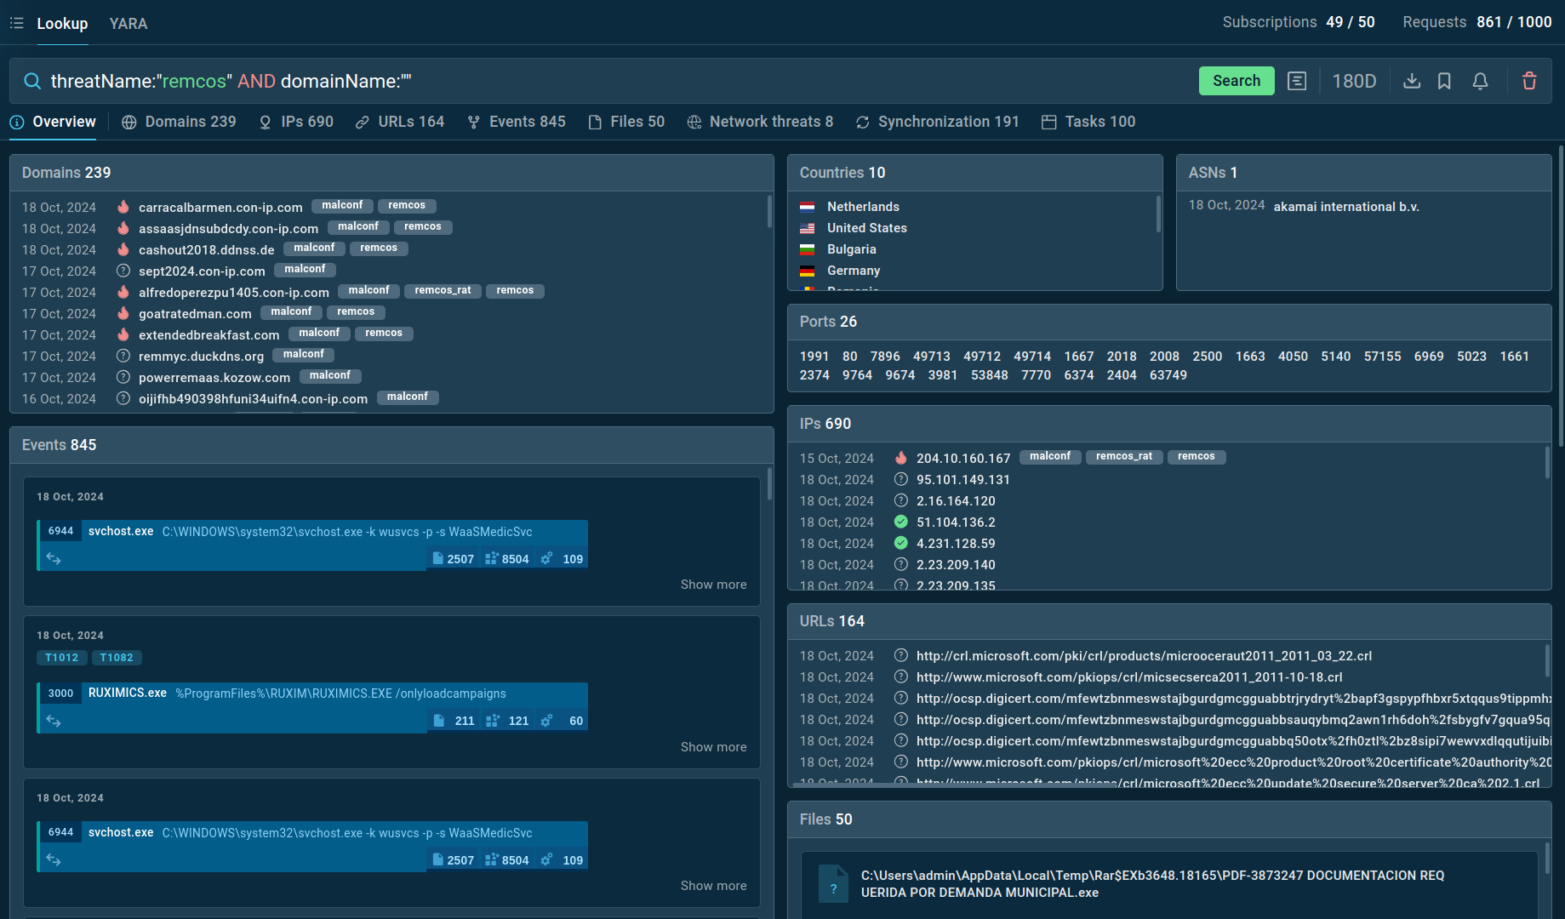This screenshot has height=919, width=1565.
Task: Click the red trash delete icon
Action: [x=1529, y=81]
